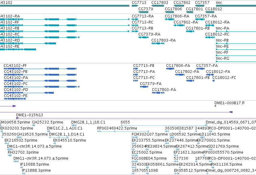The width and height of the screenshot is (256, 175).
Task: Select protein CG7713-PB
Action: [x=136, y=69]
